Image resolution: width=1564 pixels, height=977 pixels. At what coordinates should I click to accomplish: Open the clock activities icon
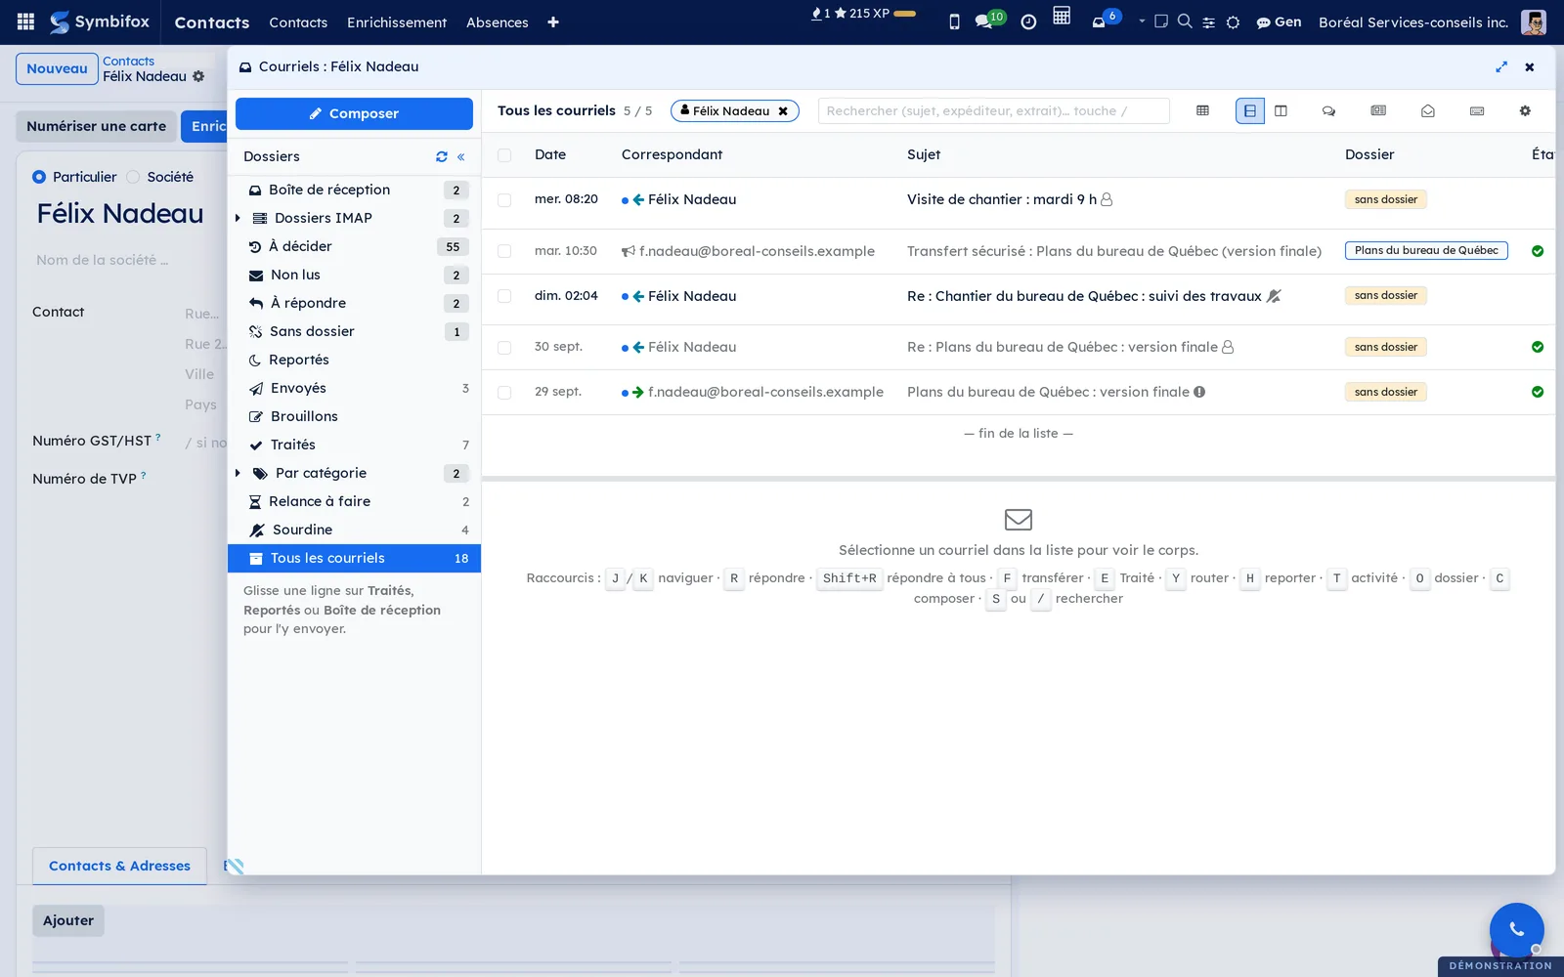click(x=1028, y=21)
